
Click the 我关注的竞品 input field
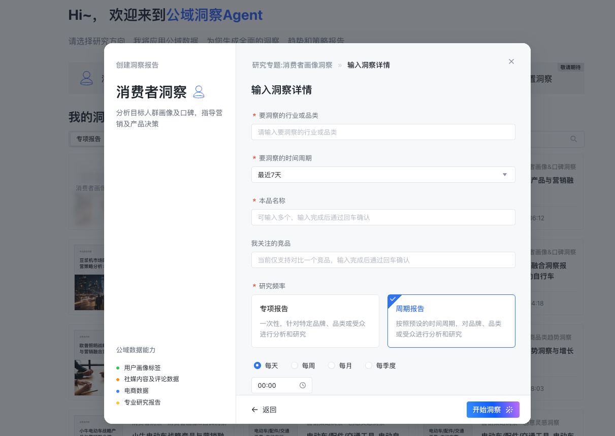click(383, 260)
